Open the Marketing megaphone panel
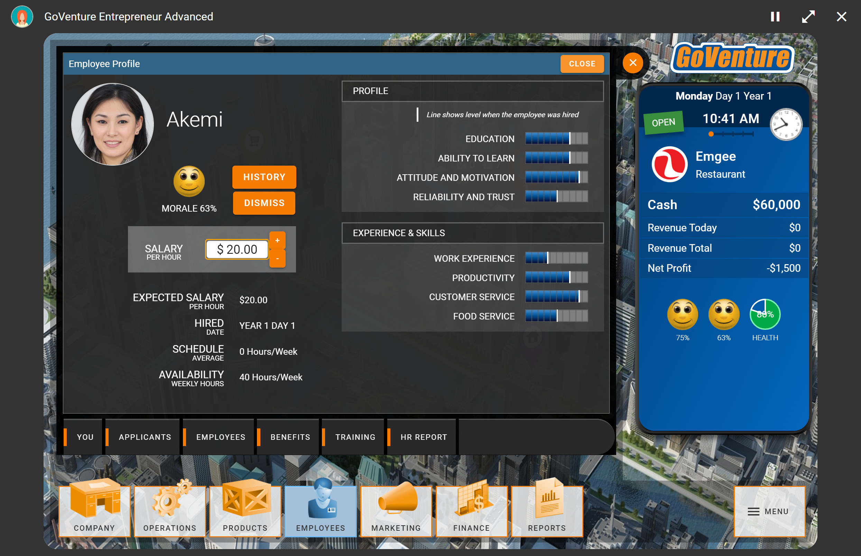Image resolution: width=861 pixels, height=556 pixels. point(396,511)
